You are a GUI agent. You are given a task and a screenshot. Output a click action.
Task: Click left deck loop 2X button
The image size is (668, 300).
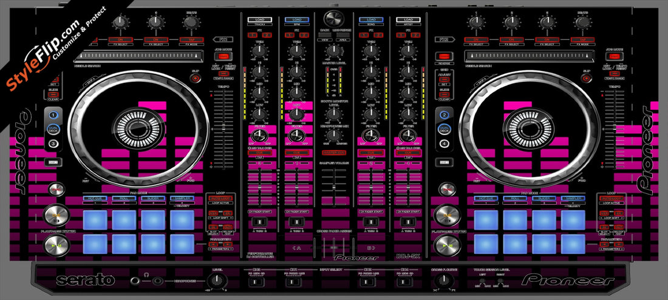pos(228,213)
